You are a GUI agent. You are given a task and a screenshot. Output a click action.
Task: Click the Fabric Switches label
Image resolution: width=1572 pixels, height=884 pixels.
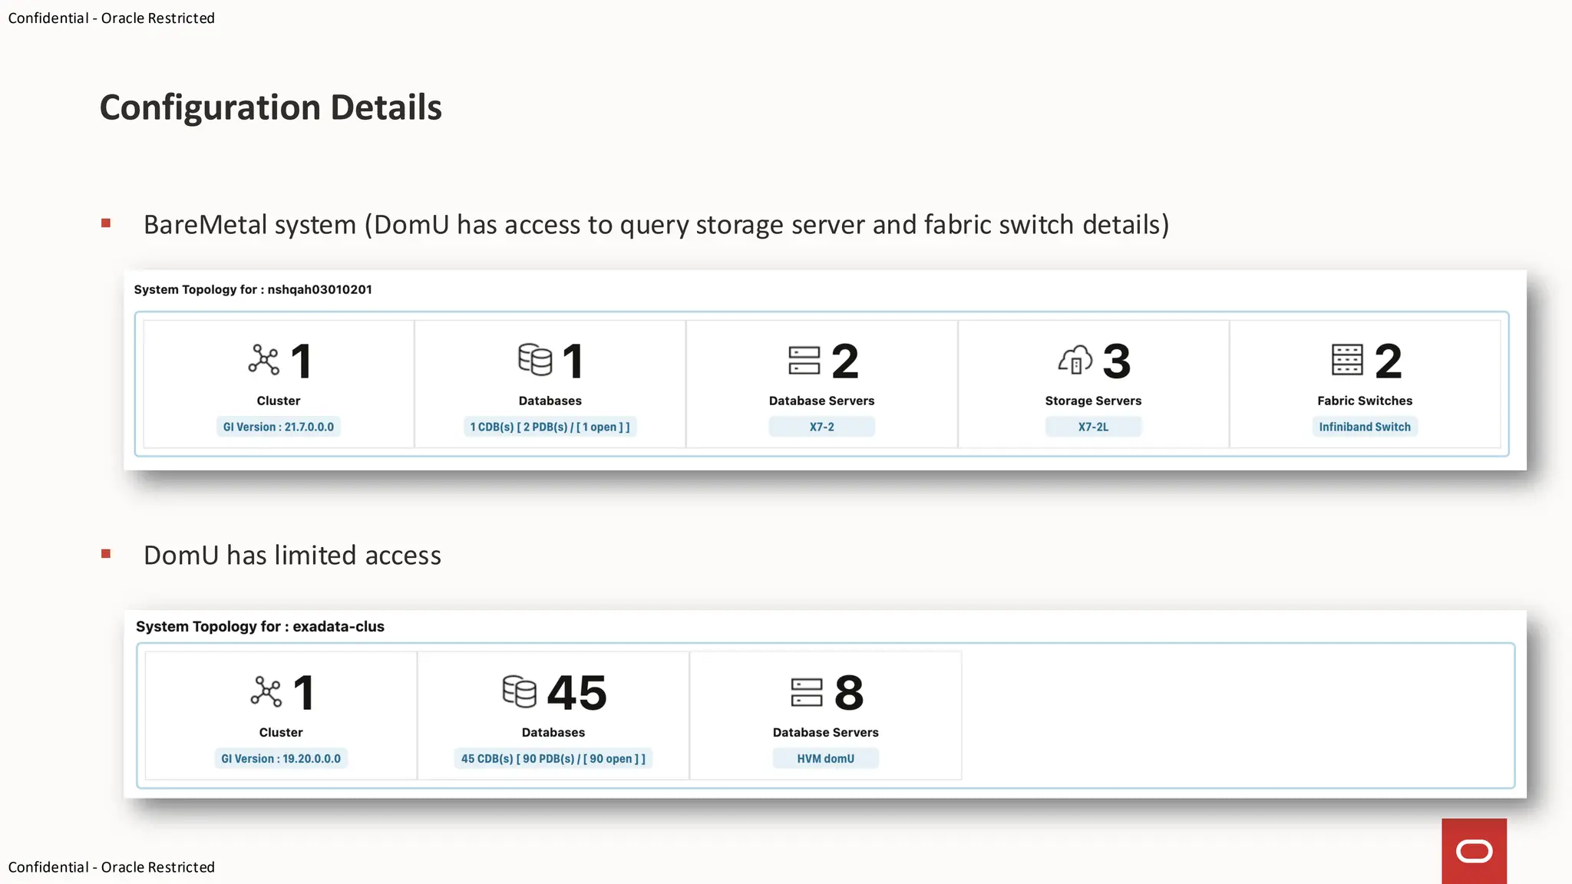[x=1365, y=401]
